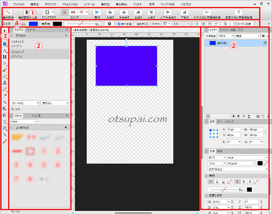
Task: Open the Arial font family dropdown
Action: 241,158
